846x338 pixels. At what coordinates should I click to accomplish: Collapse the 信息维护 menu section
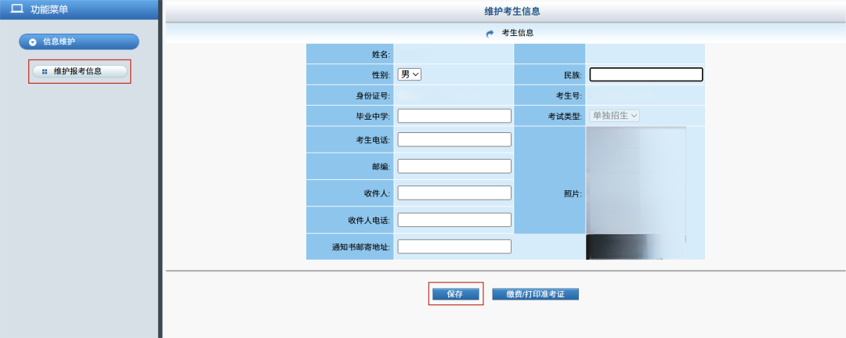point(78,41)
